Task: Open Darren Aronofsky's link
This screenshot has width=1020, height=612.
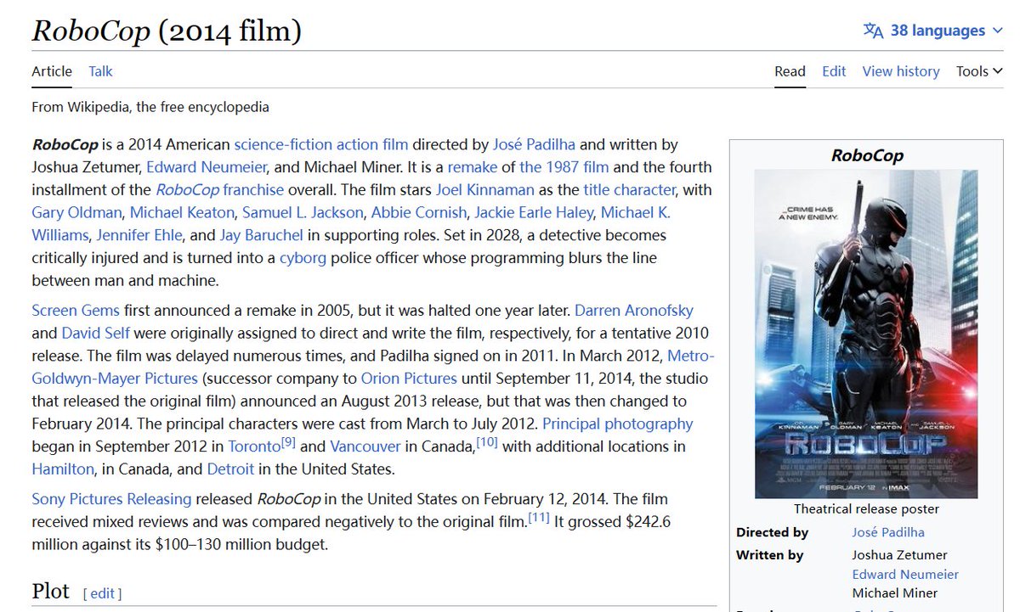Action: click(634, 310)
